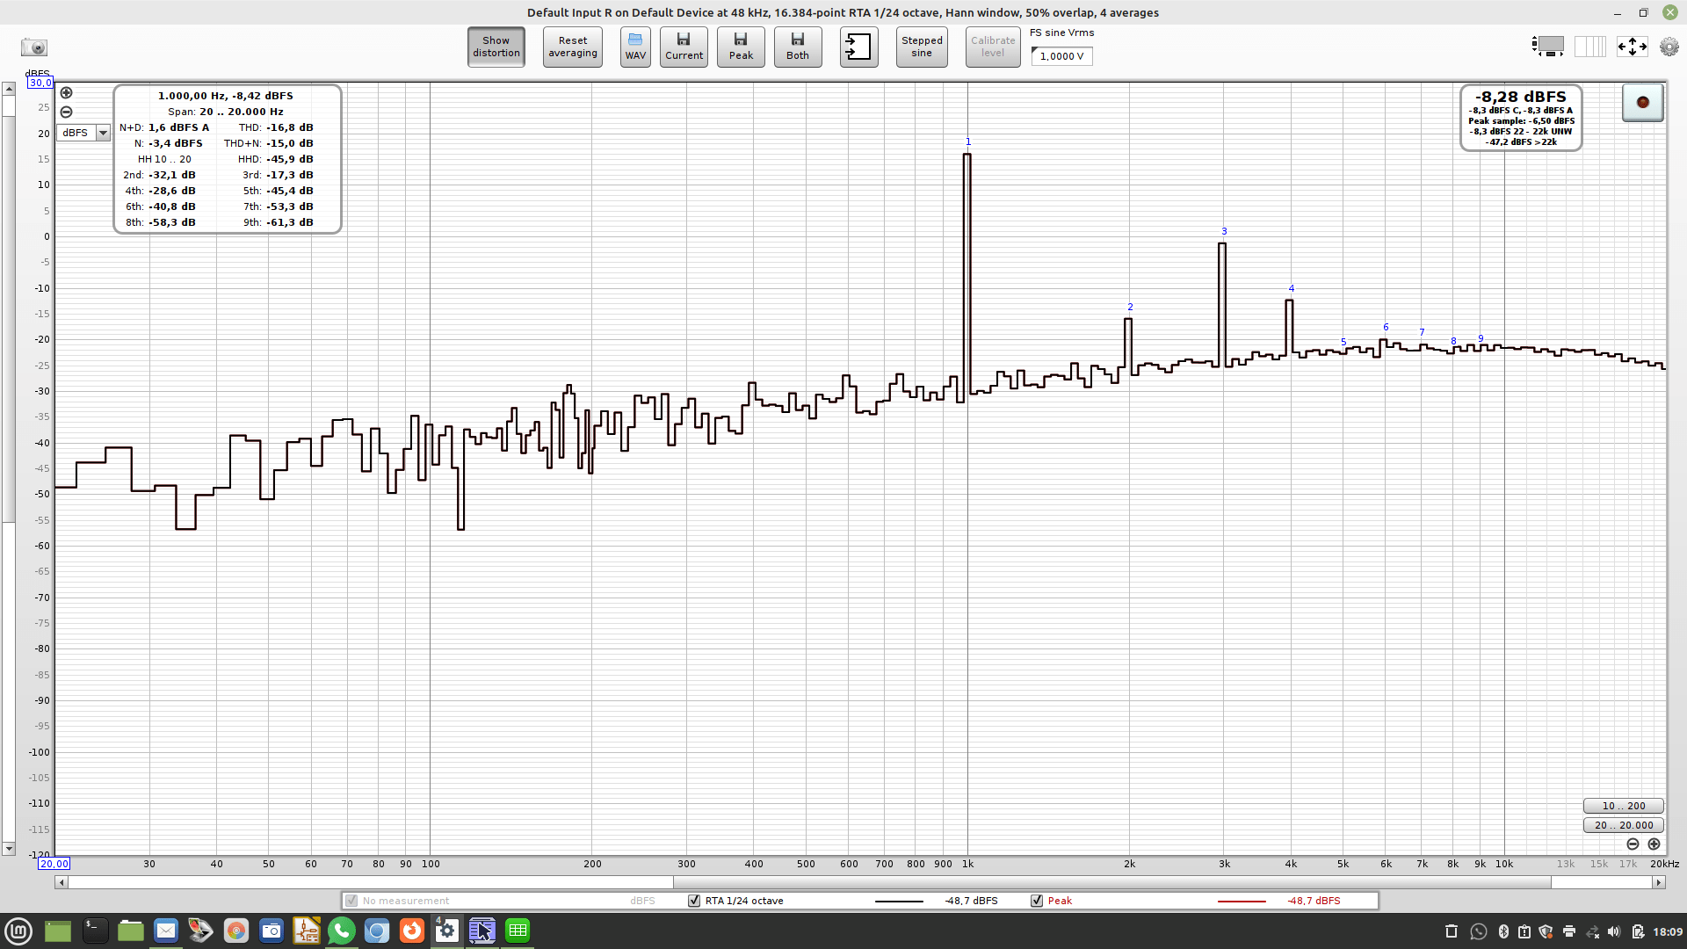Launch the Terminal from the taskbar
This screenshot has height=949, width=1687.
coord(95,931)
